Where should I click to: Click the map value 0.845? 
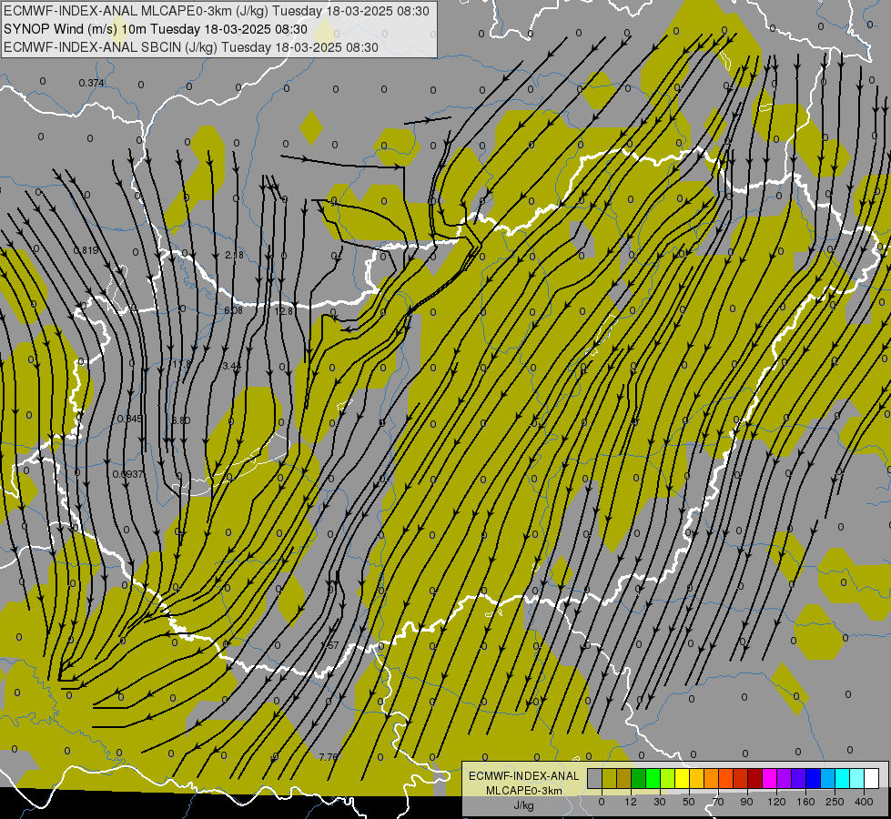click(130, 419)
